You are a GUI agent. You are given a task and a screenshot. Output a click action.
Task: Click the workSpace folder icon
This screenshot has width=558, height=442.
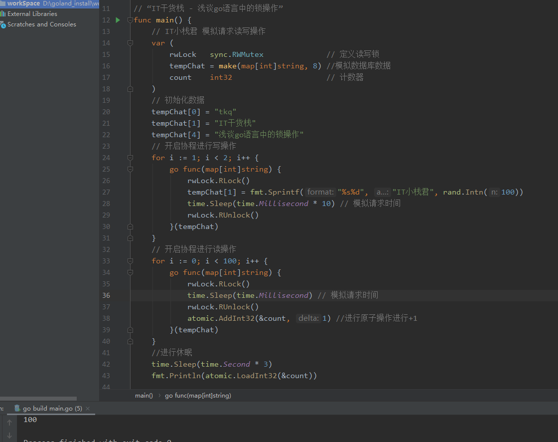3,3
